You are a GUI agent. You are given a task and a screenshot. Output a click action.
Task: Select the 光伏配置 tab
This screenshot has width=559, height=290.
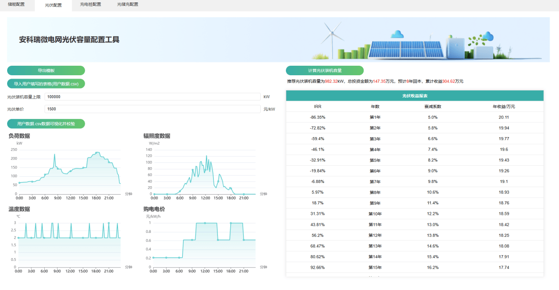(x=53, y=5)
